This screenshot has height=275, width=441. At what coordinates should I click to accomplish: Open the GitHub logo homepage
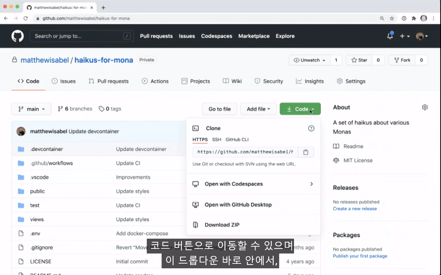18,36
